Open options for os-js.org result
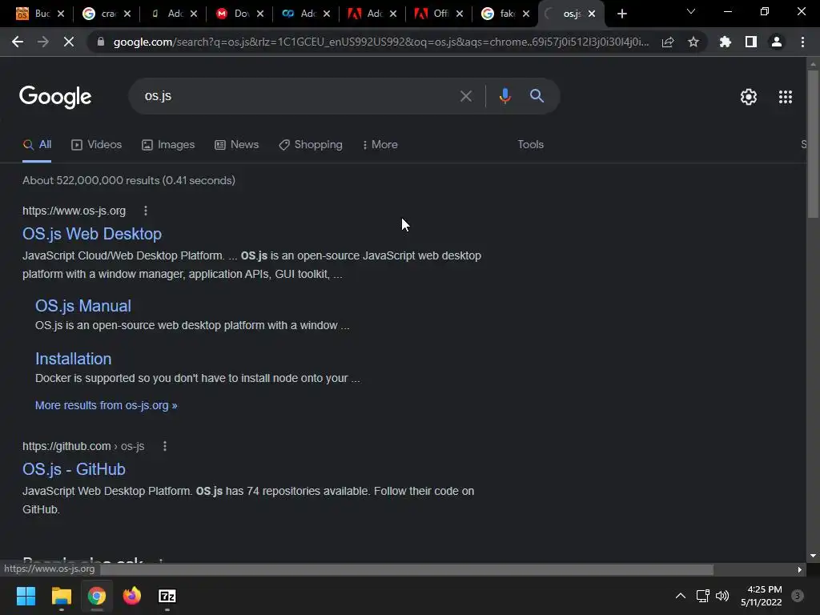This screenshot has width=820, height=615. (146, 211)
